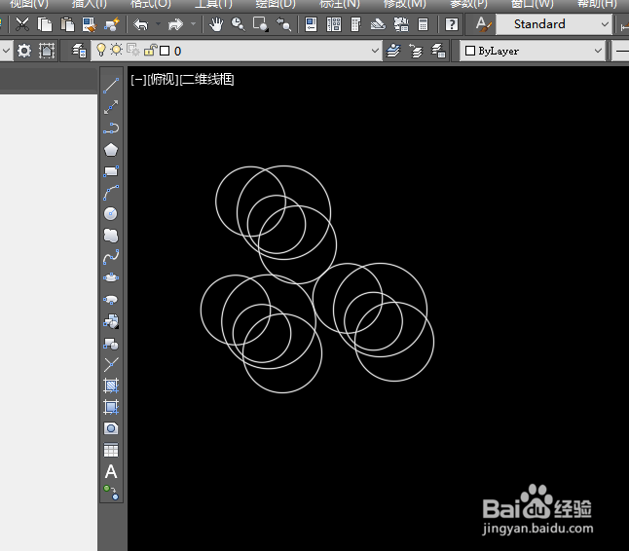The height and width of the screenshot is (551, 629).
Task: Activate the Pan hand tool
Action: [216, 24]
